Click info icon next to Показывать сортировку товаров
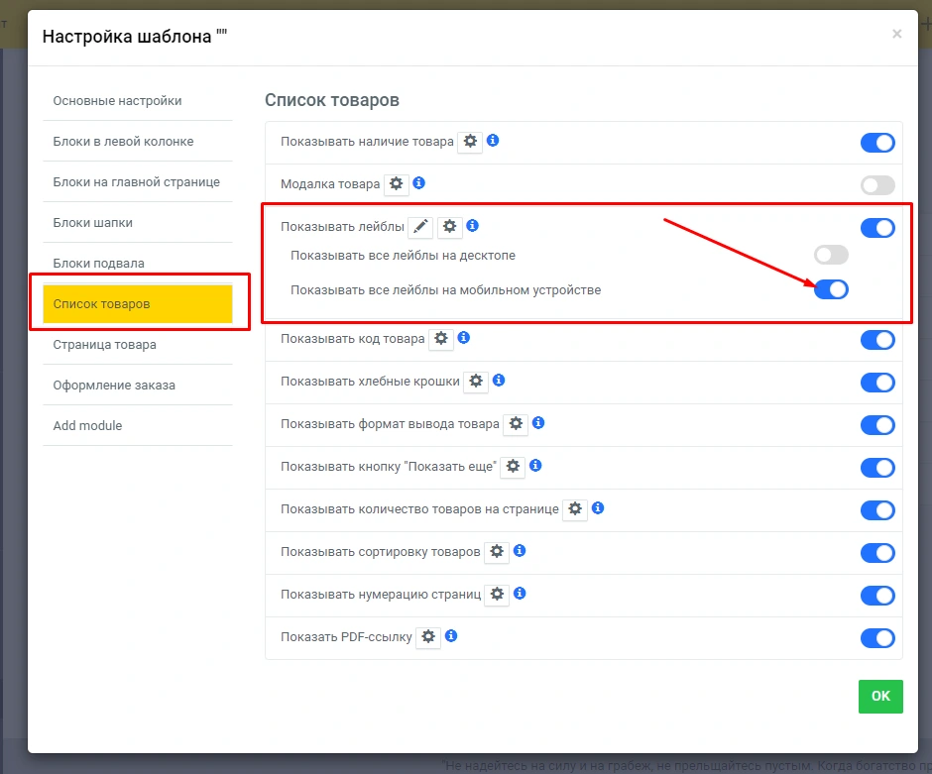The image size is (932, 774). 520,551
